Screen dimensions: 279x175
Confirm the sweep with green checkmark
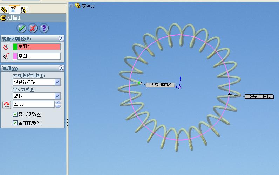pos(21,28)
